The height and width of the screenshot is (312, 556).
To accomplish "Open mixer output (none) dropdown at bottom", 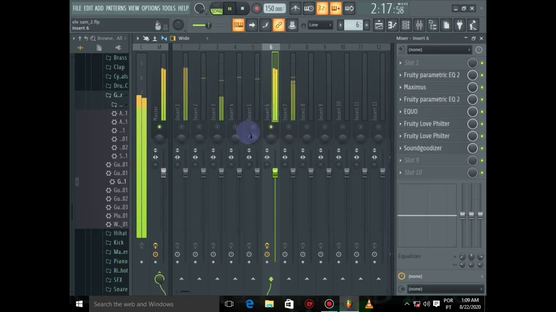I will (x=445, y=289).
